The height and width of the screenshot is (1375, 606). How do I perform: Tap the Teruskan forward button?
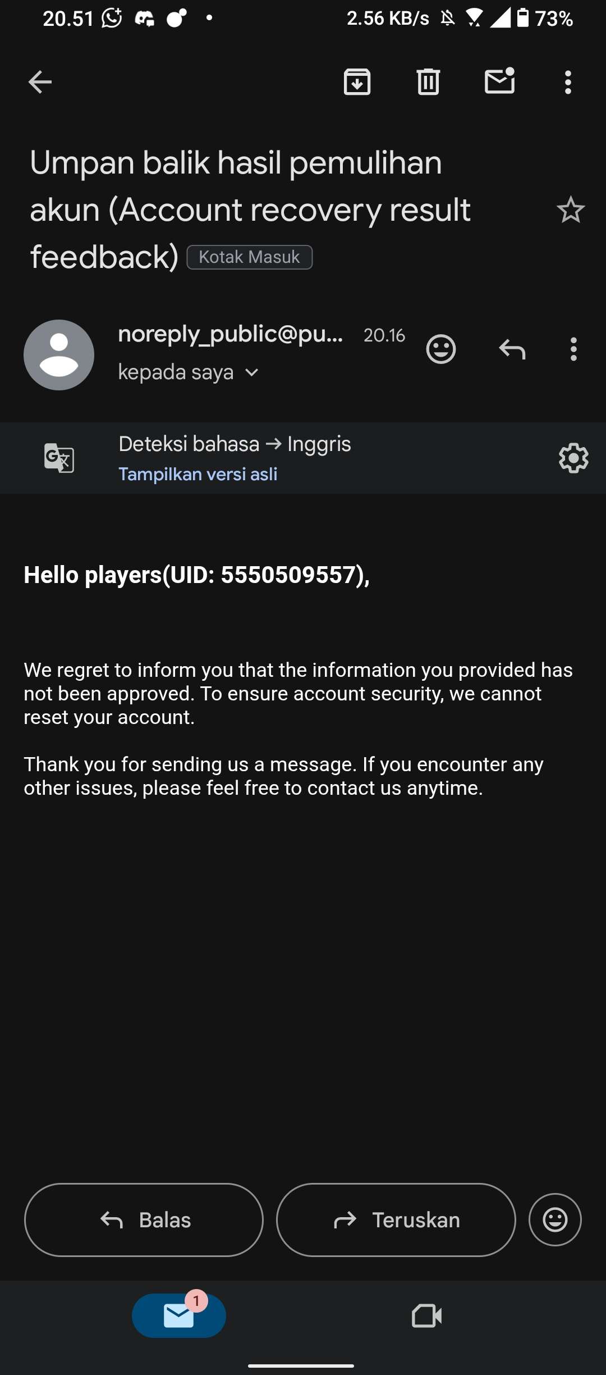click(396, 1220)
